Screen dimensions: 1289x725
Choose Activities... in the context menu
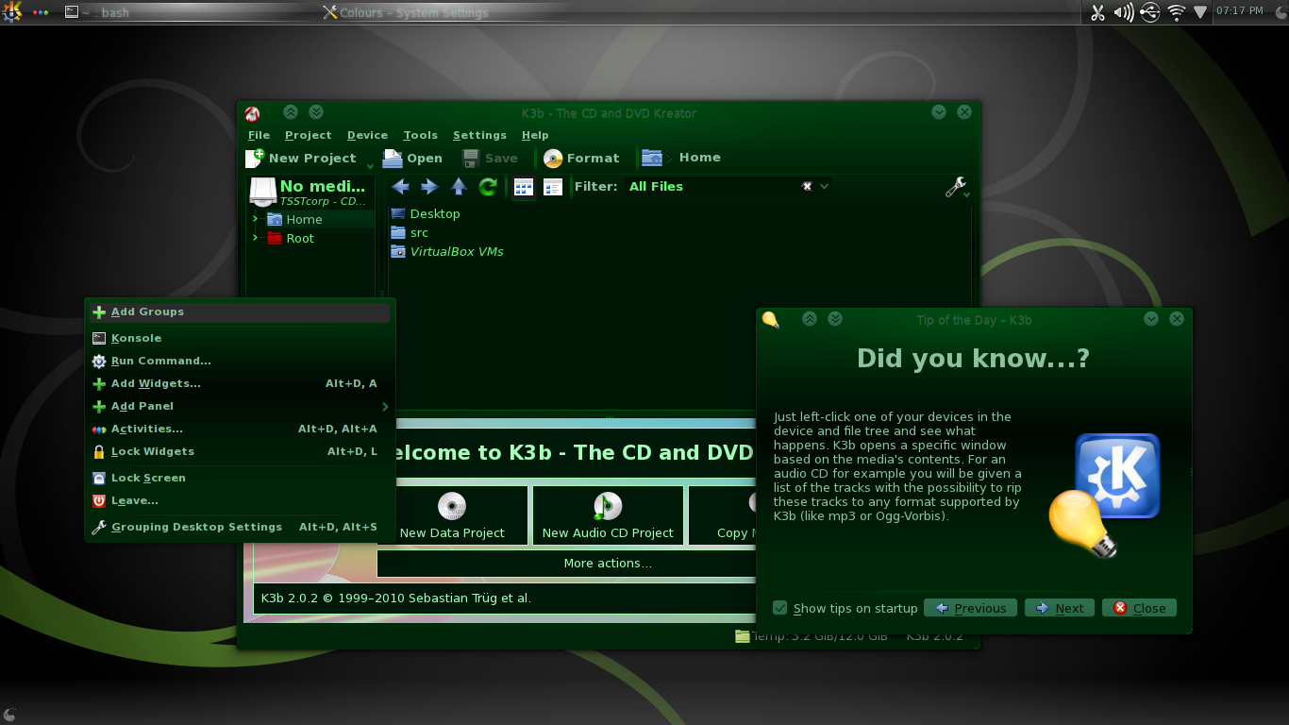(240, 429)
